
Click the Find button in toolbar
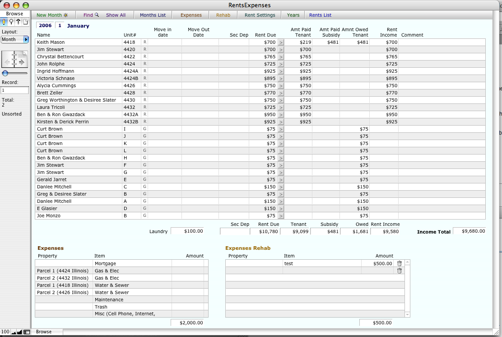(x=91, y=15)
